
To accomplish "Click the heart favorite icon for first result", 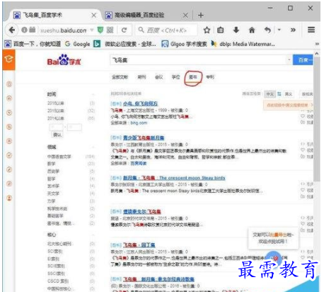I will [303, 116].
